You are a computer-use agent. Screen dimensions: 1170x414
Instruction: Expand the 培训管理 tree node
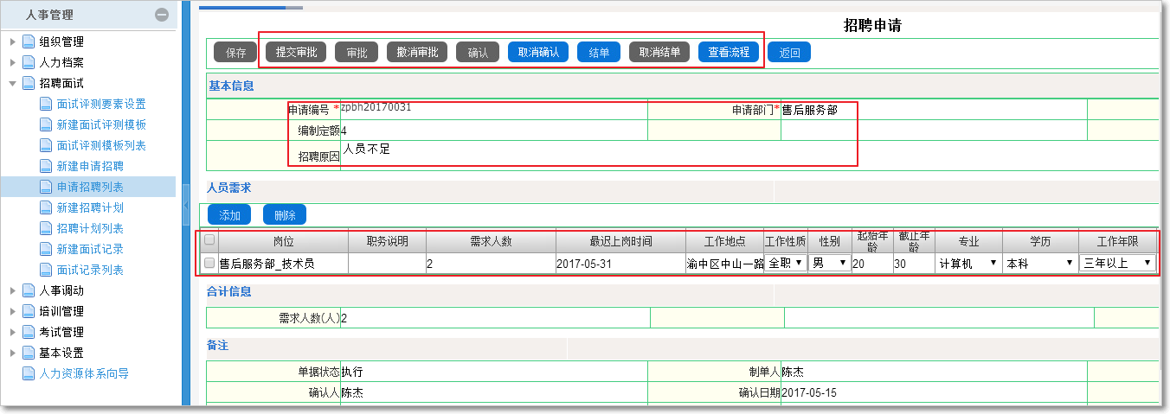(12, 311)
